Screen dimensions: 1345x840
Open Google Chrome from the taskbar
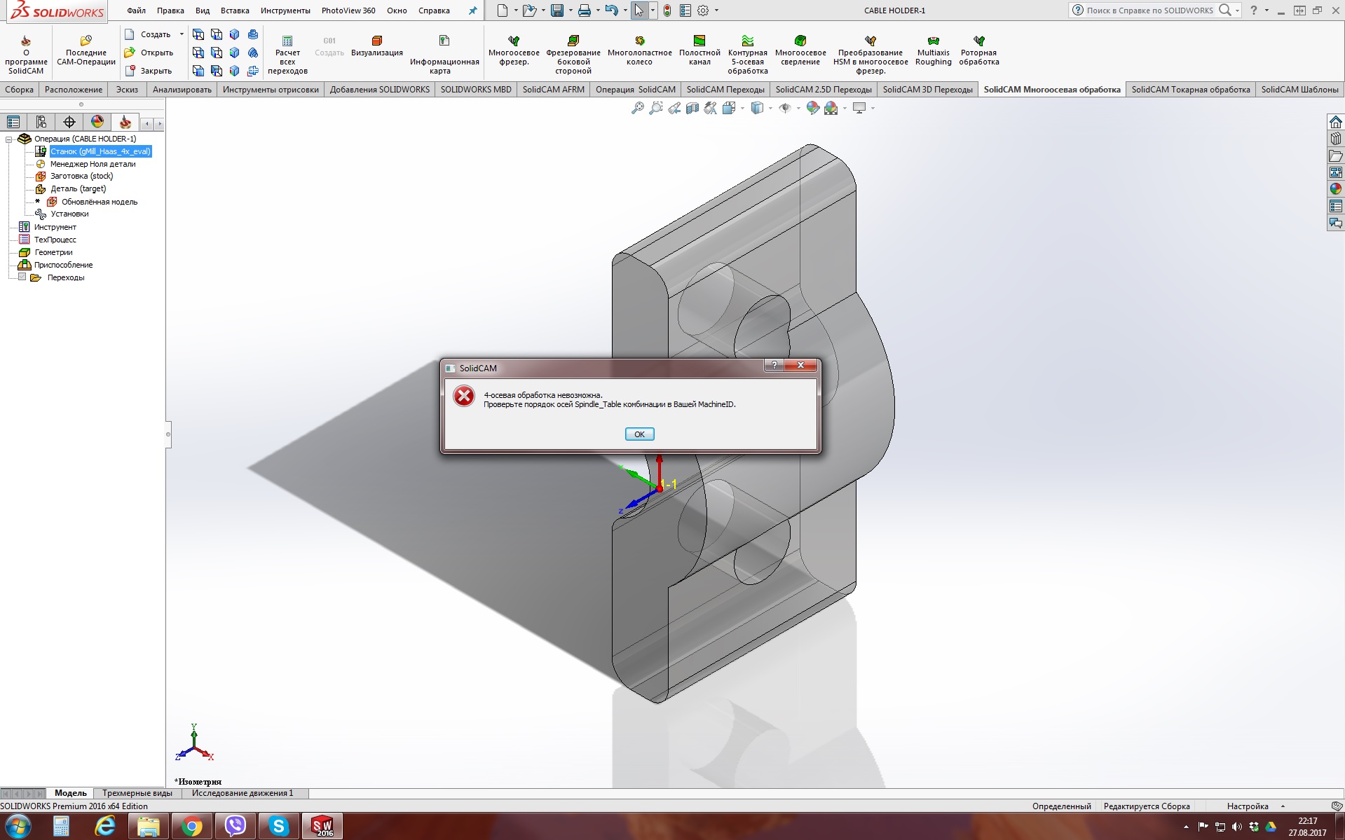coord(191,827)
